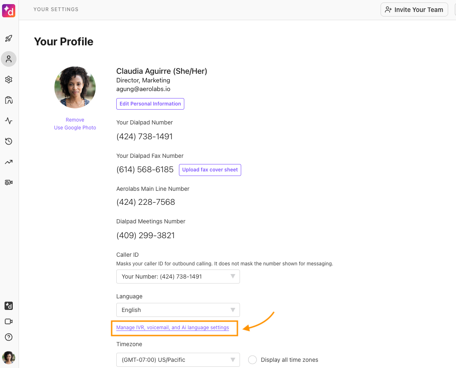This screenshot has height=368, width=456.
Task: Click Upload fax cover sheet button
Action: point(210,170)
